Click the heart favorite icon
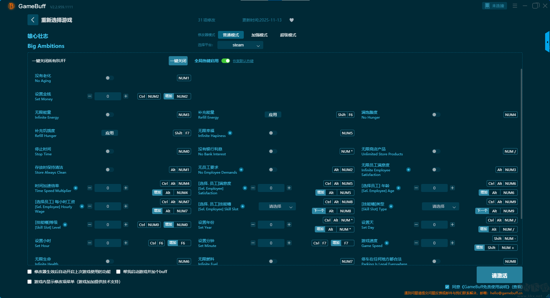 (x=292, y=20)
